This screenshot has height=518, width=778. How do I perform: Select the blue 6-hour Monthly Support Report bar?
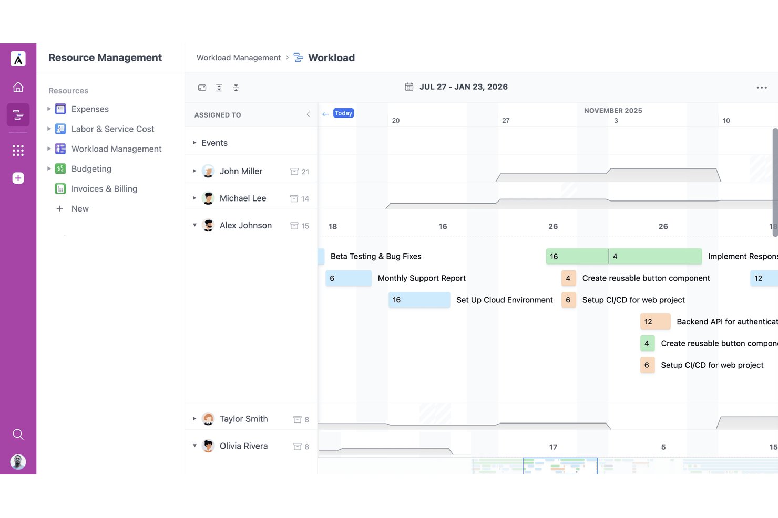tap(349, 278)
